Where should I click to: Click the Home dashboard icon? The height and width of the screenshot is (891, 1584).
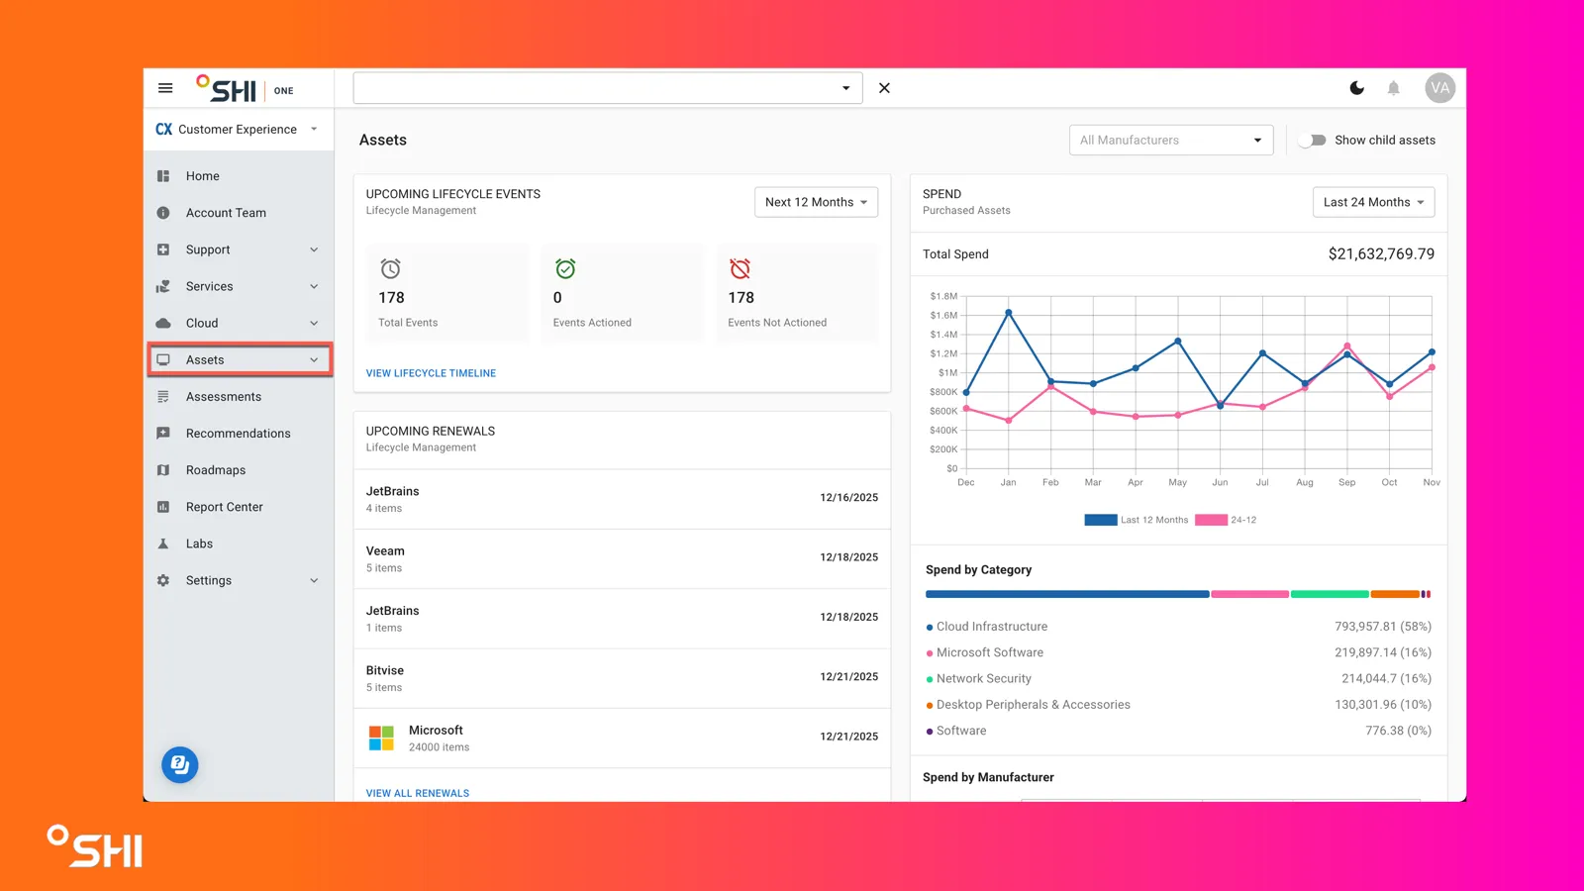(x=163, y=176)
